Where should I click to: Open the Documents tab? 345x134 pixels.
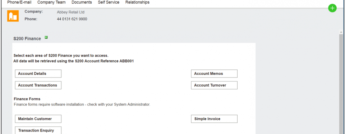[82, 3]
